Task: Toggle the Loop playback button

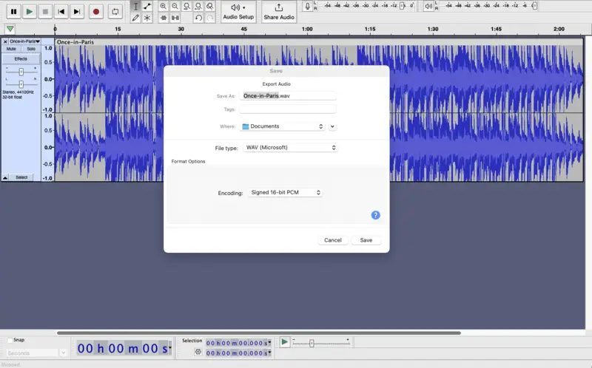Action: click(115, 12)
